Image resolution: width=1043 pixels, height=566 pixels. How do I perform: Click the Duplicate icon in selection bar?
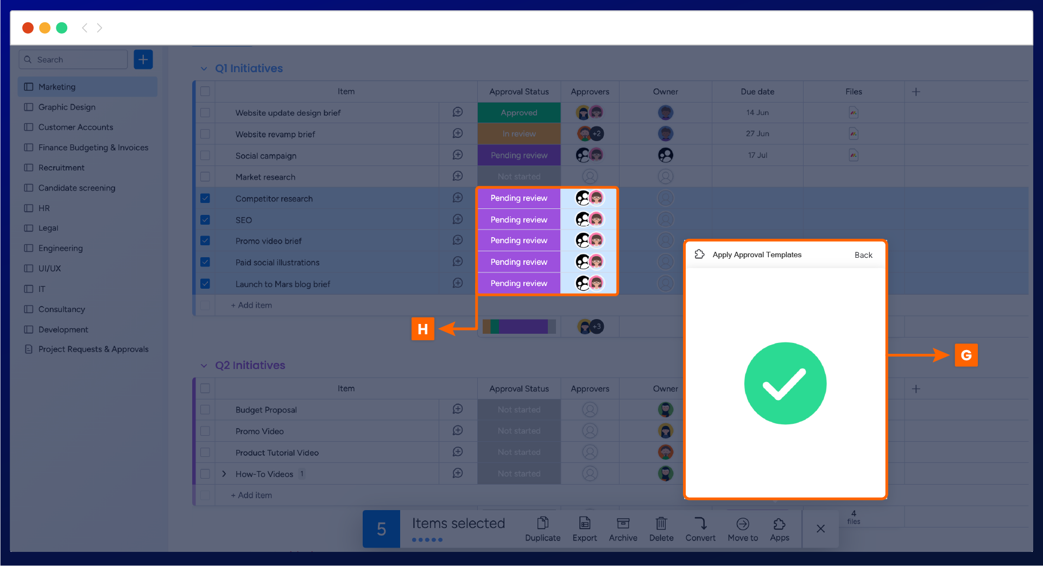click(542, 524)
